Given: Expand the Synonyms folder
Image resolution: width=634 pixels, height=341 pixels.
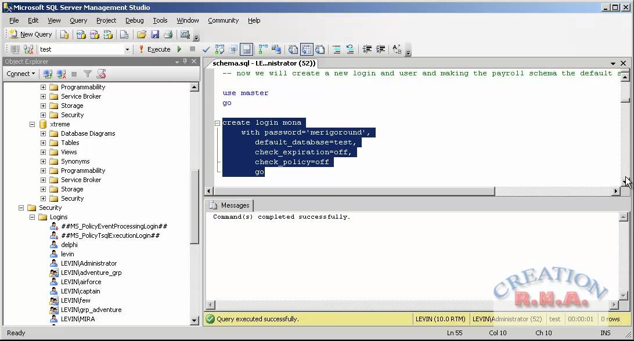Looking at the screenshot, I should point(43,162).
